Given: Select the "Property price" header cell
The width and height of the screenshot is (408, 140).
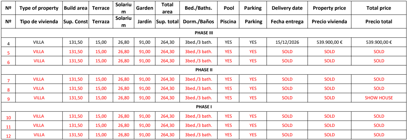Looking at the screenshot, I should click(329, 8).
